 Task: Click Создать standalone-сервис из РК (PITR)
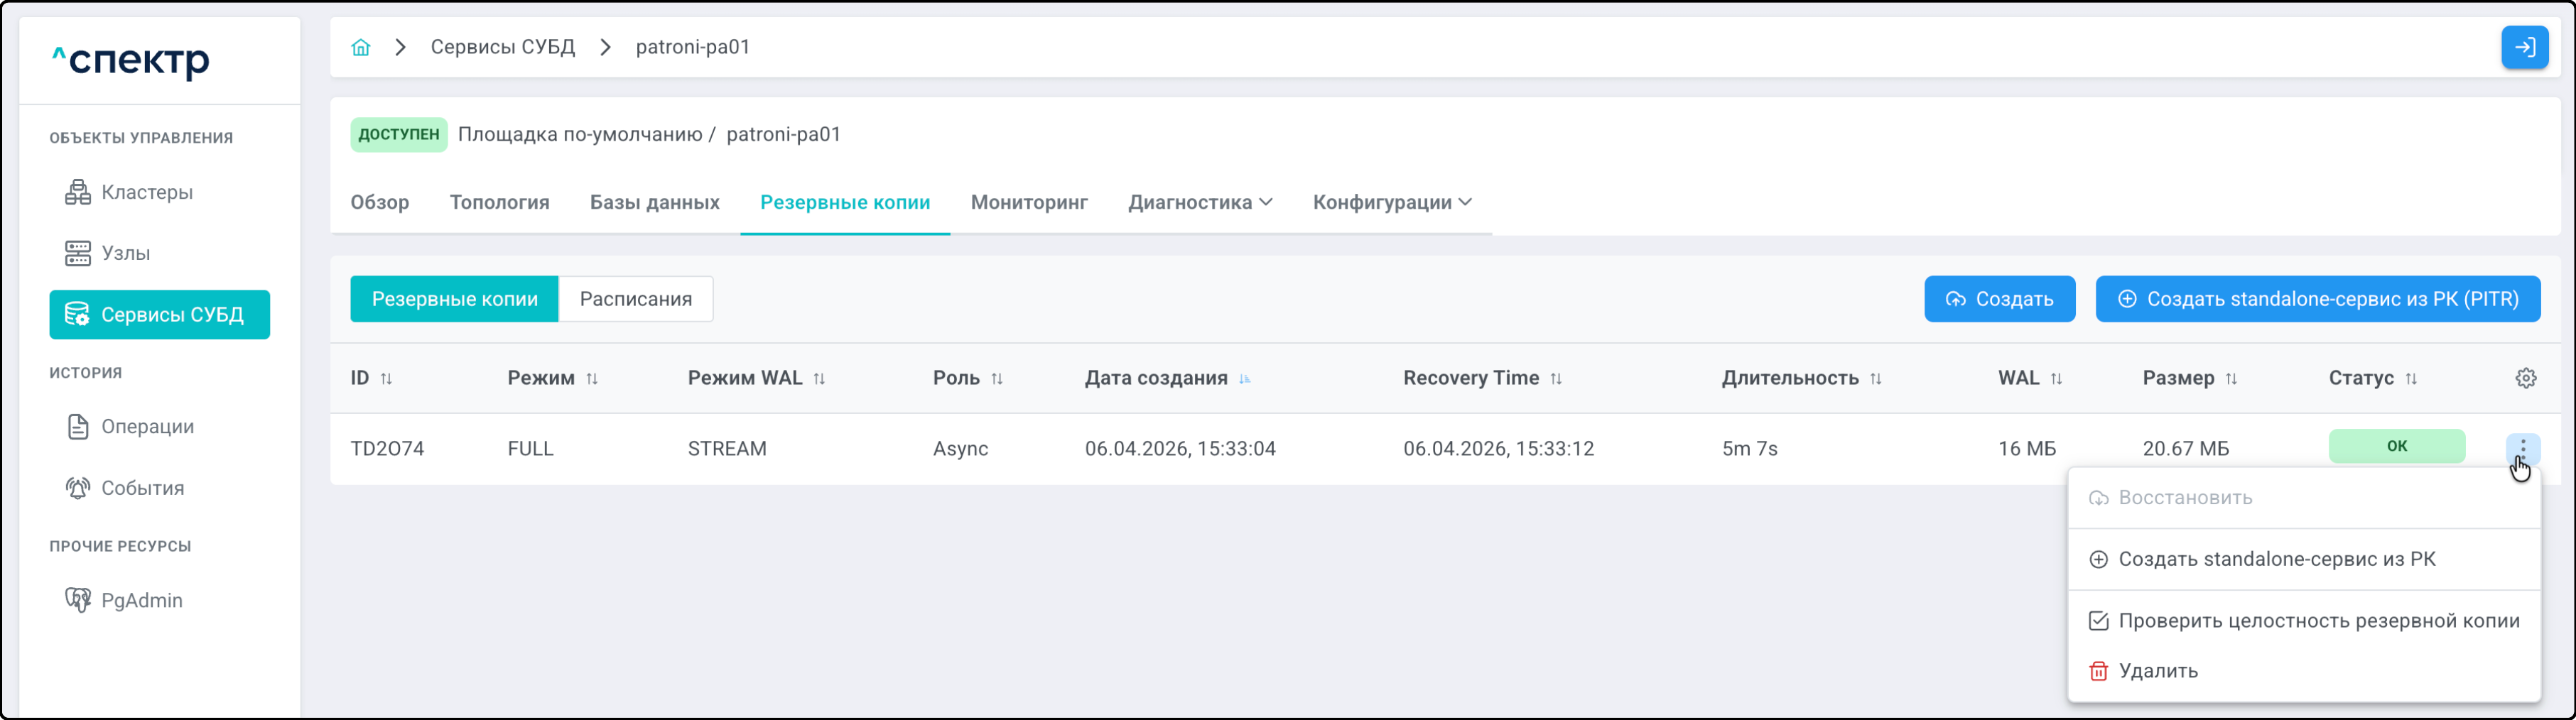pyautogui.click(x=2317, y=299)
